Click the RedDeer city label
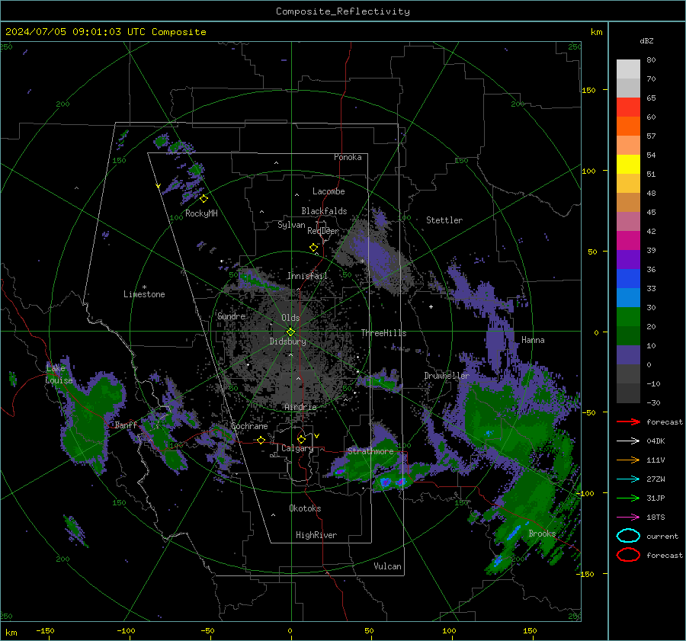686x641 pixels. [x=323, y=231]
